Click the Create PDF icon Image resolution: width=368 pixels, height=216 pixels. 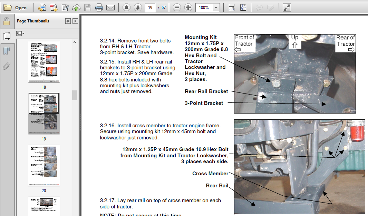click(x=53, y=8)
